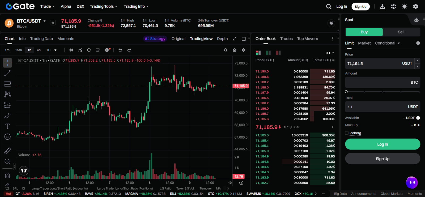This screenshot has height=197, width=425.
Task: Expand the Trading Tools menu
Action: point(103,6)
